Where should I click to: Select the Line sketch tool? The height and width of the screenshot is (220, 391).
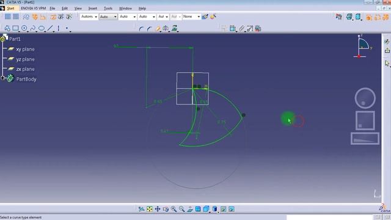coord(50,29)
